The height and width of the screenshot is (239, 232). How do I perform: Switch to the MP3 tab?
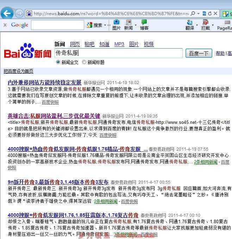click(119, 44)
